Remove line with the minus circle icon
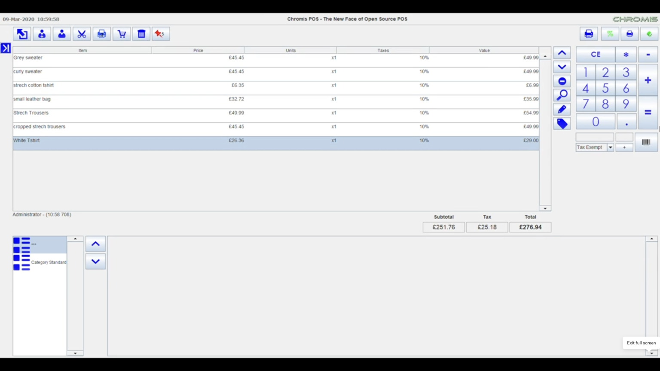660x371 pixels. pos(562,81)
